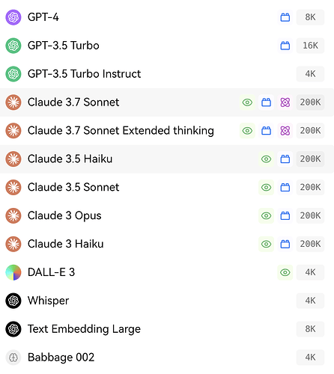
Task: Click the purple GPT-4 model logo
Action: 13,17
